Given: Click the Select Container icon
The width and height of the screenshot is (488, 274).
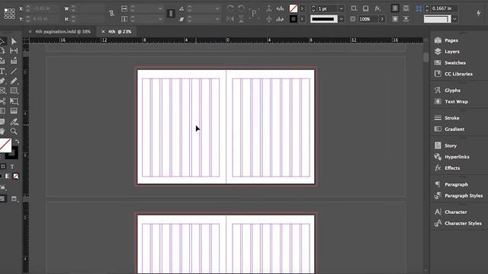Looking at the screenshot, I should pos(269,8).
